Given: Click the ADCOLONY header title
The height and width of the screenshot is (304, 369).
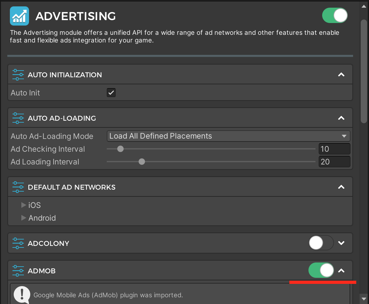Looking at the screenshot, I should pos(48,243).
